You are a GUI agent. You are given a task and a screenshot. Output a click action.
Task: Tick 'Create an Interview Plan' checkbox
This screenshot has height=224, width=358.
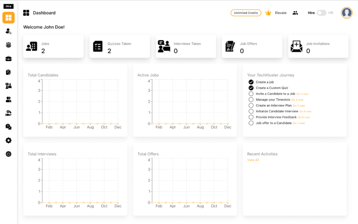251,105
